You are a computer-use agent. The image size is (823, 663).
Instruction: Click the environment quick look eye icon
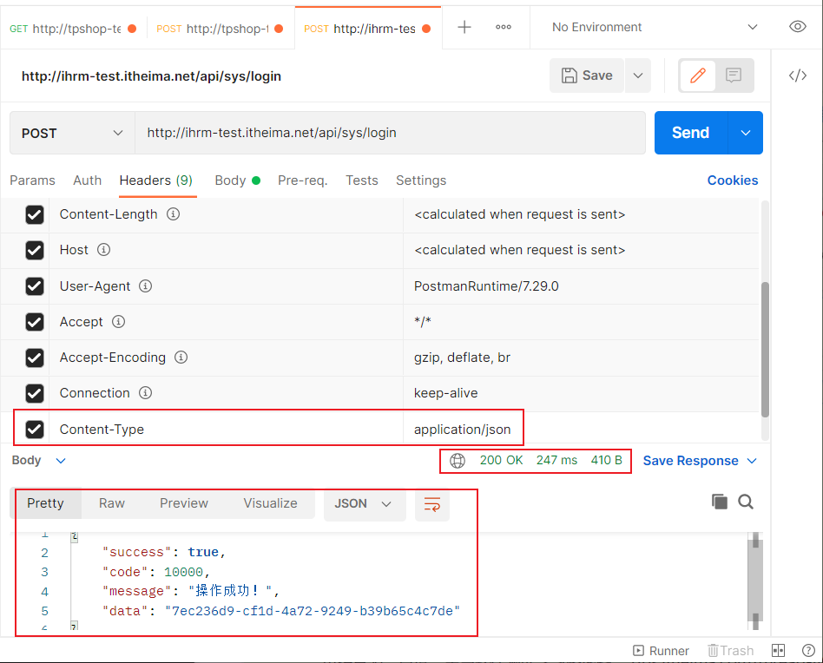[x=797, y=27]
